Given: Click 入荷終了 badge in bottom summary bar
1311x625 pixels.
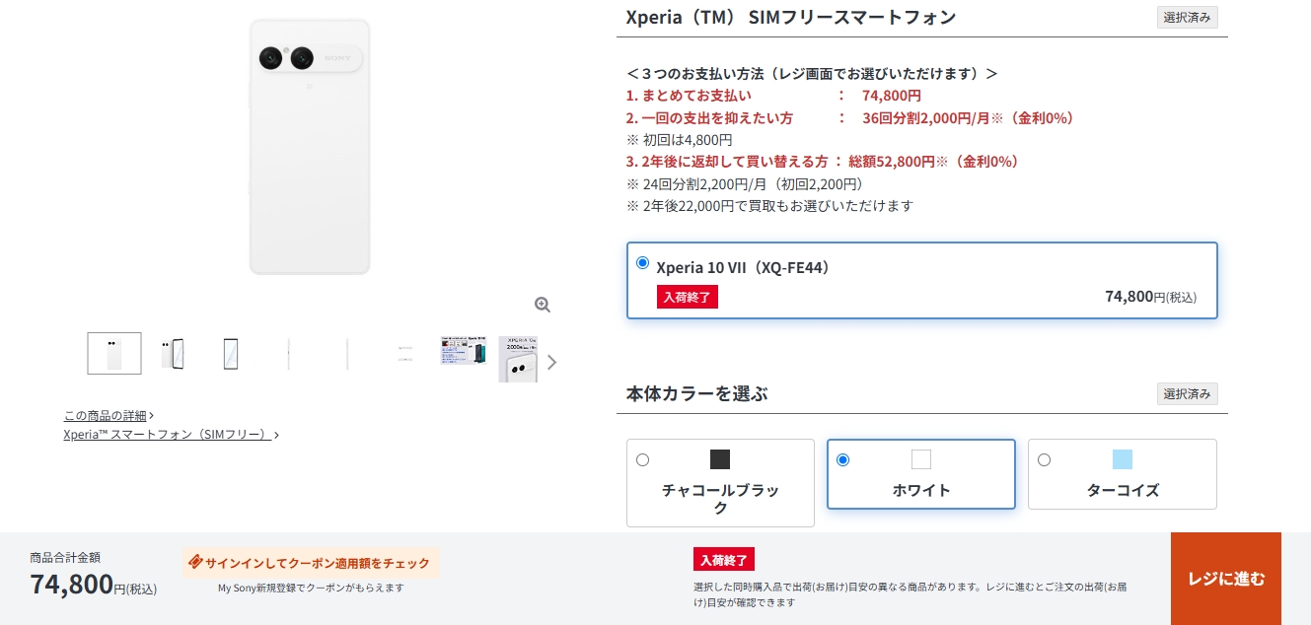Looking at the screenshot, I should coord(724,560).
